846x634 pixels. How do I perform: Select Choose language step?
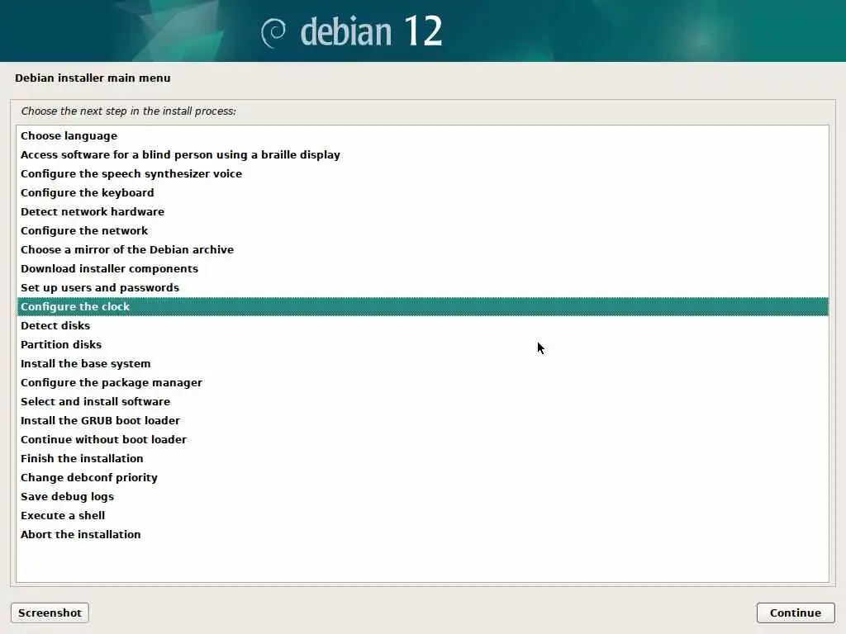(422, 136)
